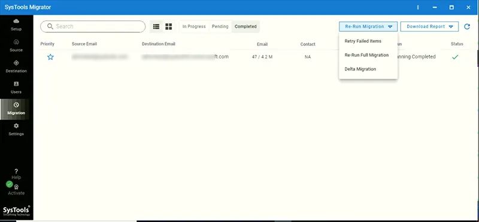The image size is (479, 222).
Task: Show Pending migrations tab
Action: tap(220, 26)
